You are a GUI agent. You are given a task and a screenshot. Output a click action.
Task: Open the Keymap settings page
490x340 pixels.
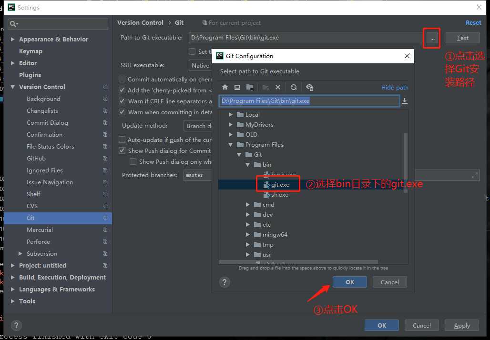(31, 51)
